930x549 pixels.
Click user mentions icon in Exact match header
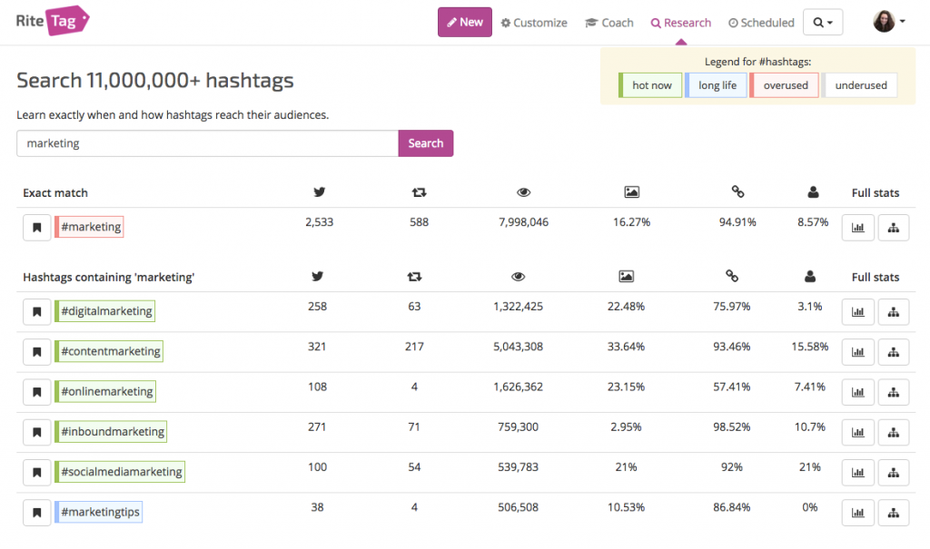pos(813,192)
